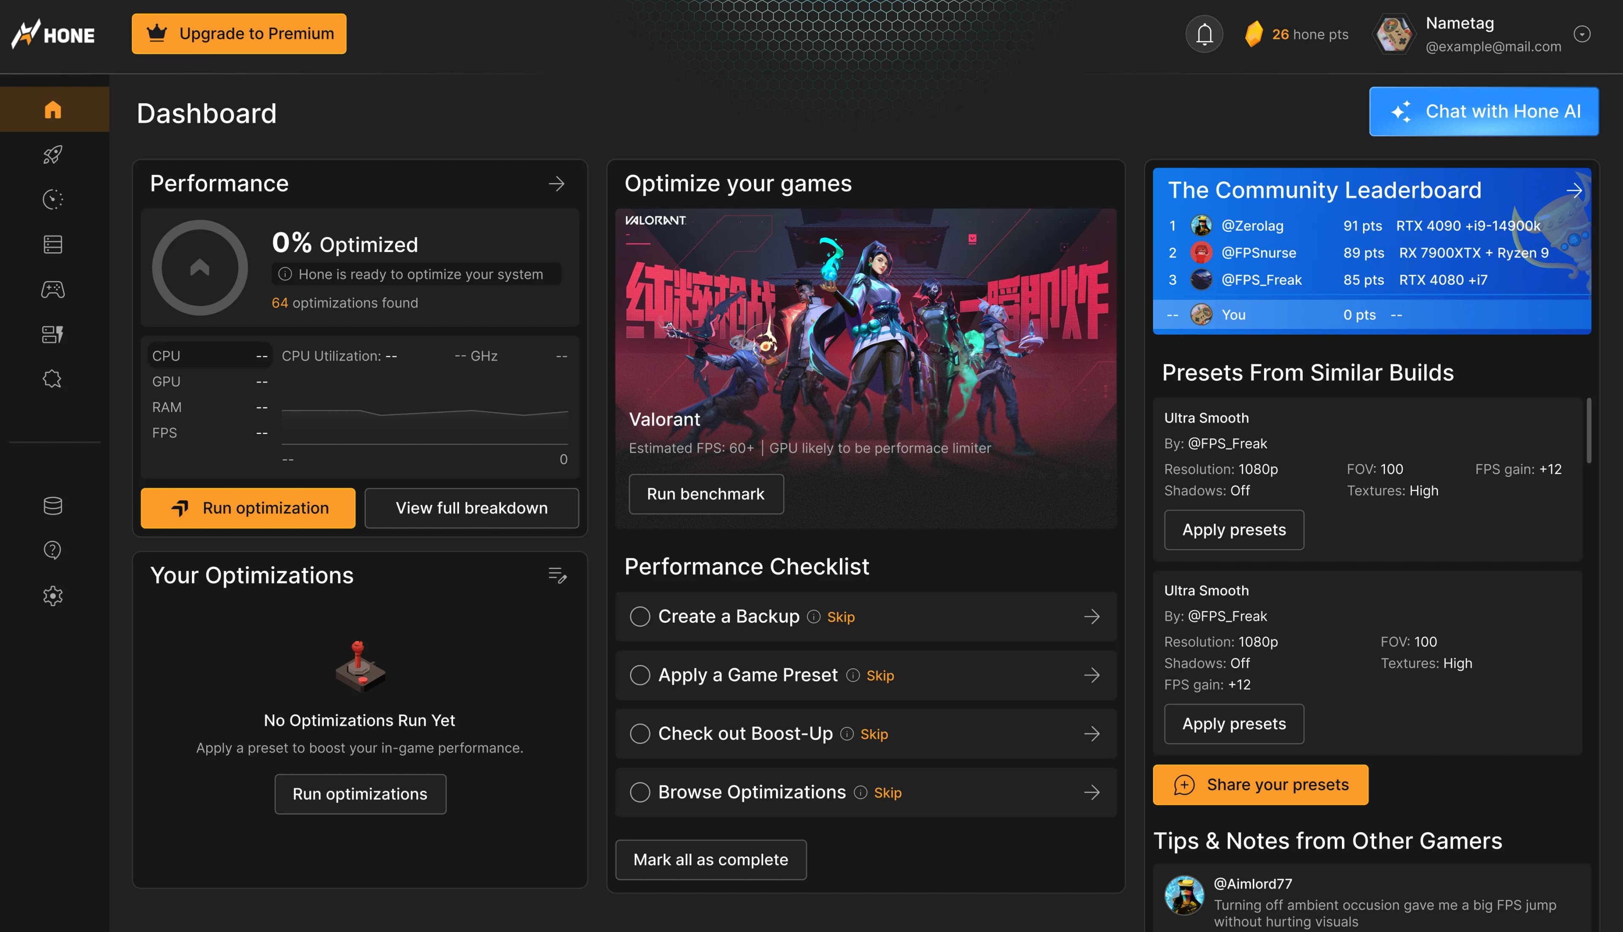Screen dimensions: 1623x932
Task: Open the lightning presets sidebar icon
Action: (53, 334)
